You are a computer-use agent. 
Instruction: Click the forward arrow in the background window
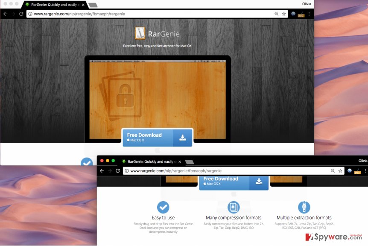pyautogui.click(x=13, y=14)
